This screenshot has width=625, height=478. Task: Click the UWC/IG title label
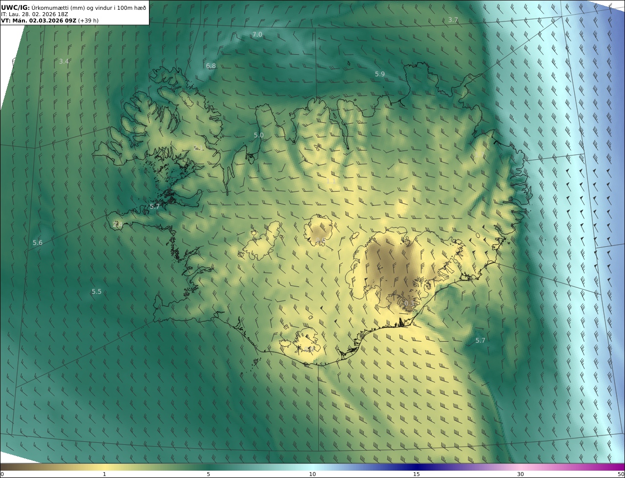[16, 7]
